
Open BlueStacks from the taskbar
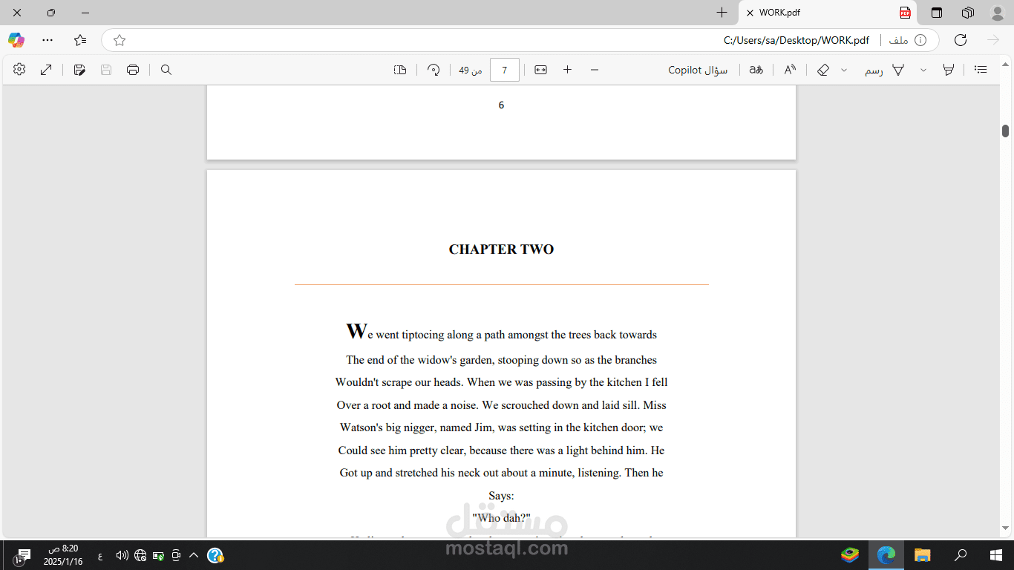coord(850,554)
